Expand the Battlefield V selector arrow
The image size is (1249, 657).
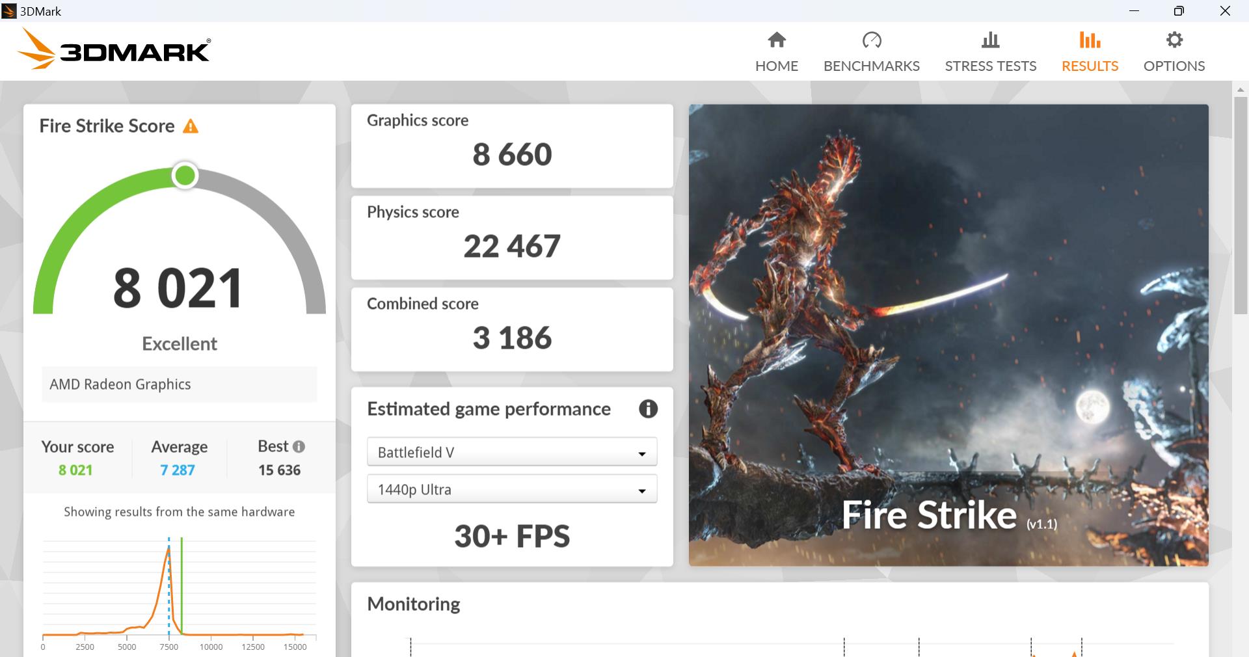[x=643, y=453]
